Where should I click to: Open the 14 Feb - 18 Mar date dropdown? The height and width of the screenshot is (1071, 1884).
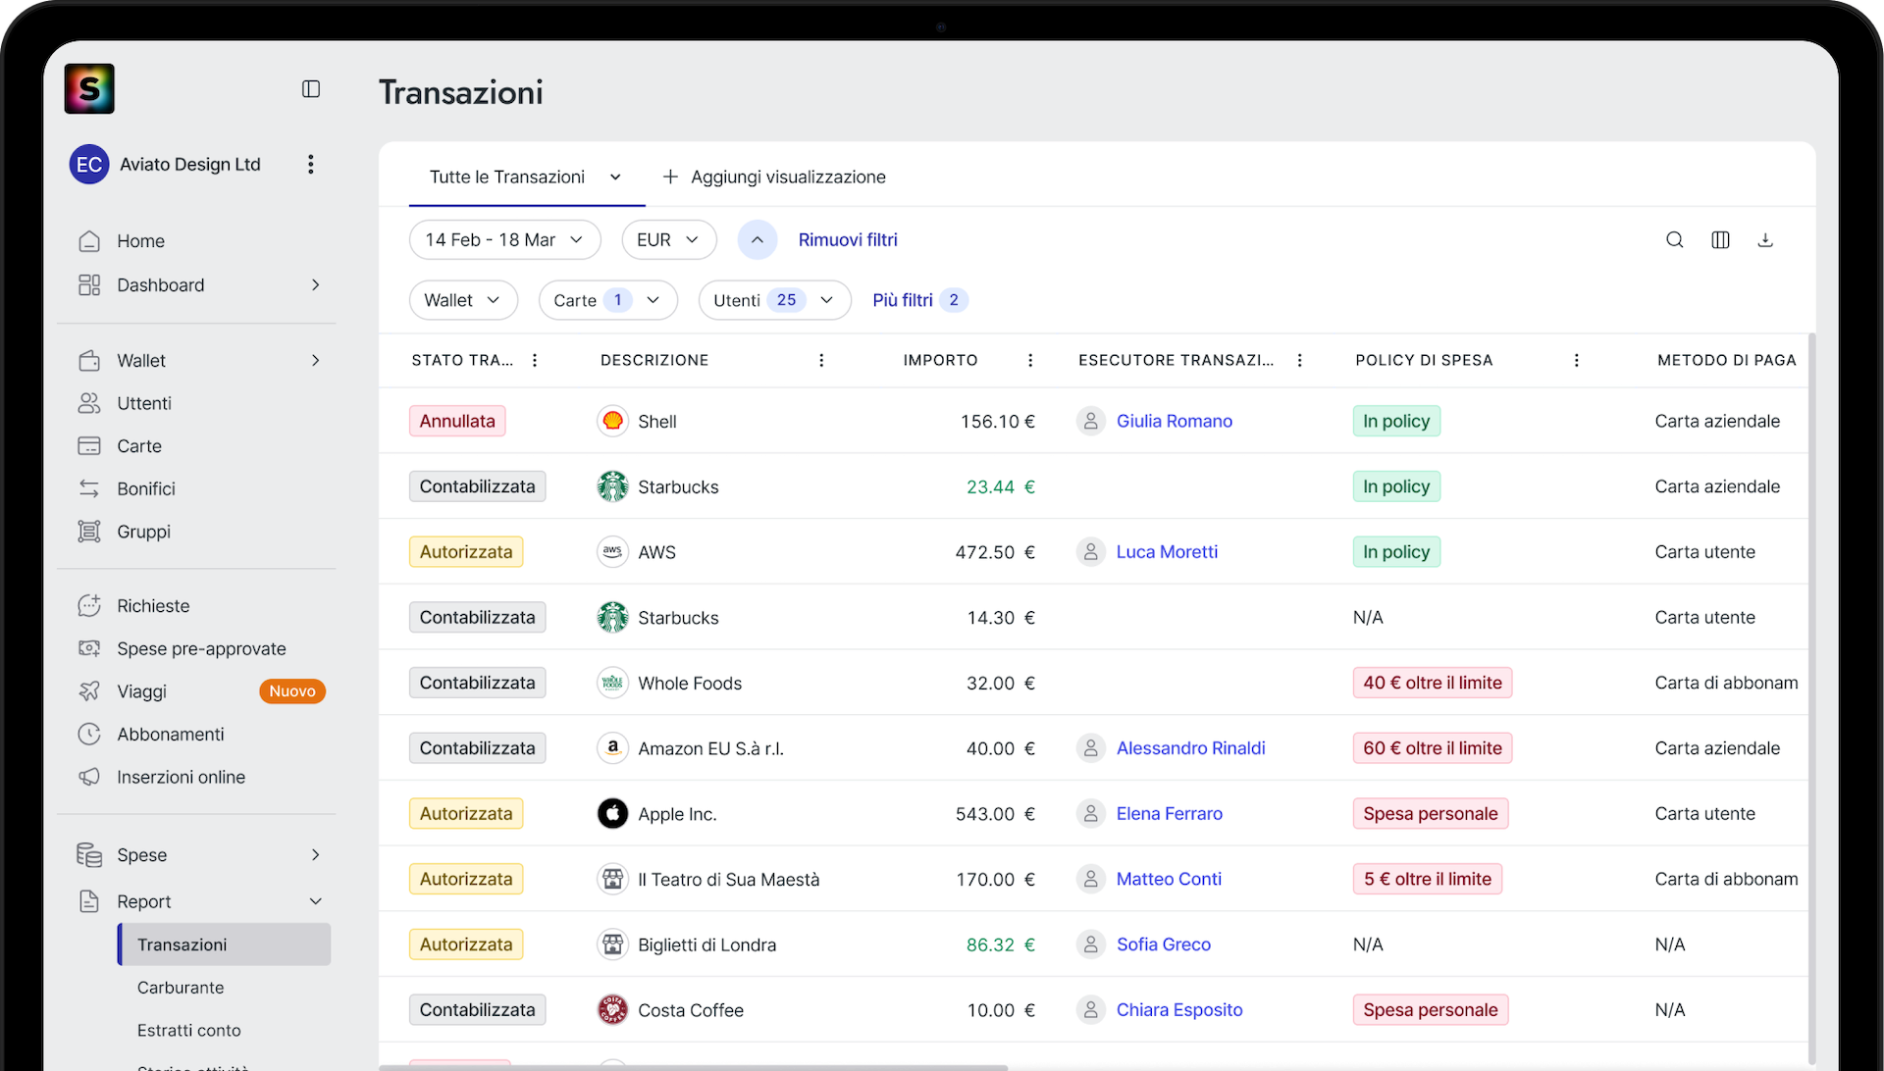(504, 240)
